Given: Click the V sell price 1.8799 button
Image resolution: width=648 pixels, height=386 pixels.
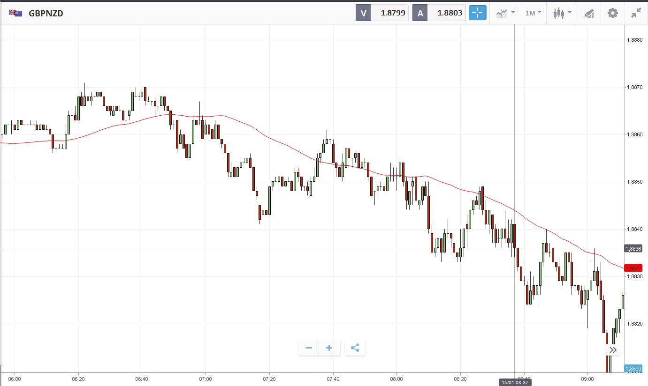Looking at the screenshot, I should tap(382, 13).
